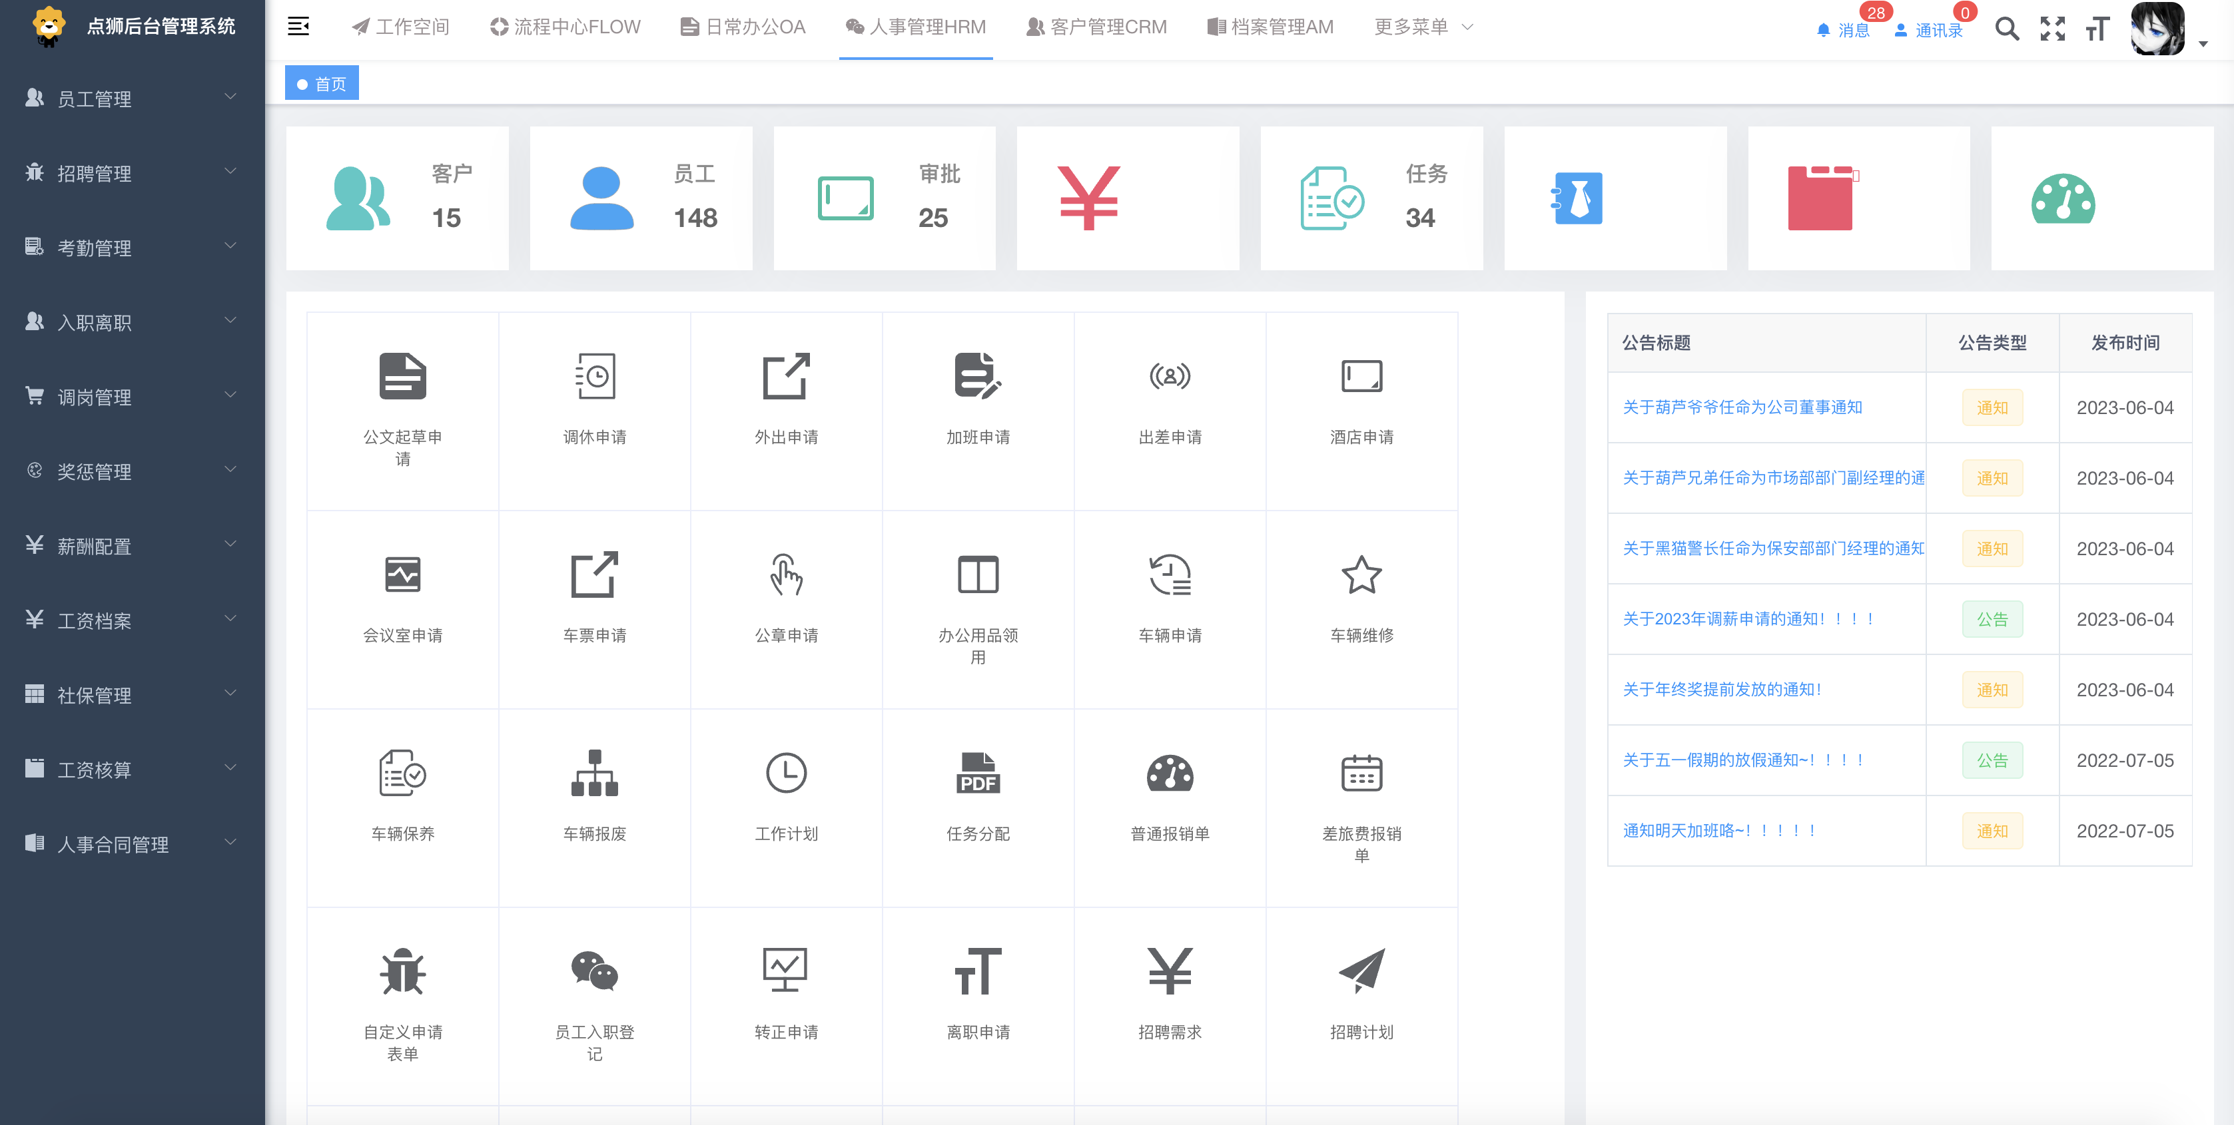Open the 车辆保养 icon
The image size is (2234, 1125).
(x=402, y=773)
